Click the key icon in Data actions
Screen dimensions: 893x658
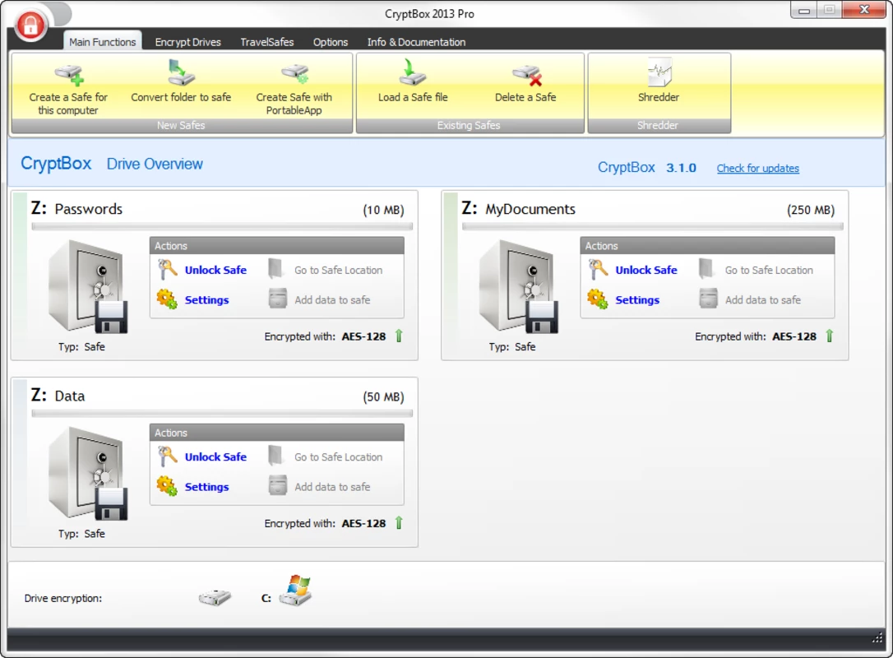[x=168, y=456]
